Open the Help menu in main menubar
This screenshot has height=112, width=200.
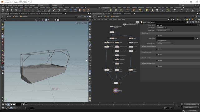click(x=34, y=5)
